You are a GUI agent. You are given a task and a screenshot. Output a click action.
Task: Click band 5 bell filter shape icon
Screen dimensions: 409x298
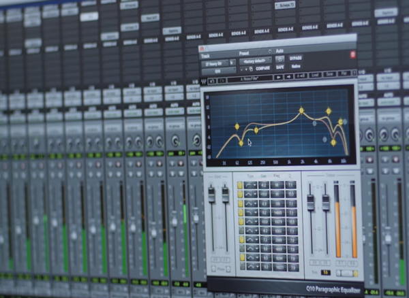pos(249,222)
